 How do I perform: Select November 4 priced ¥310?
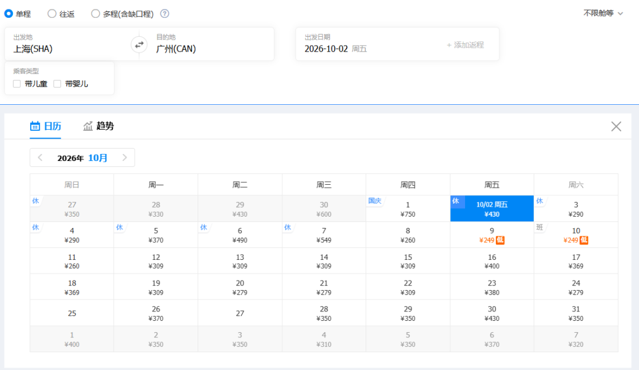coord(324,339)
